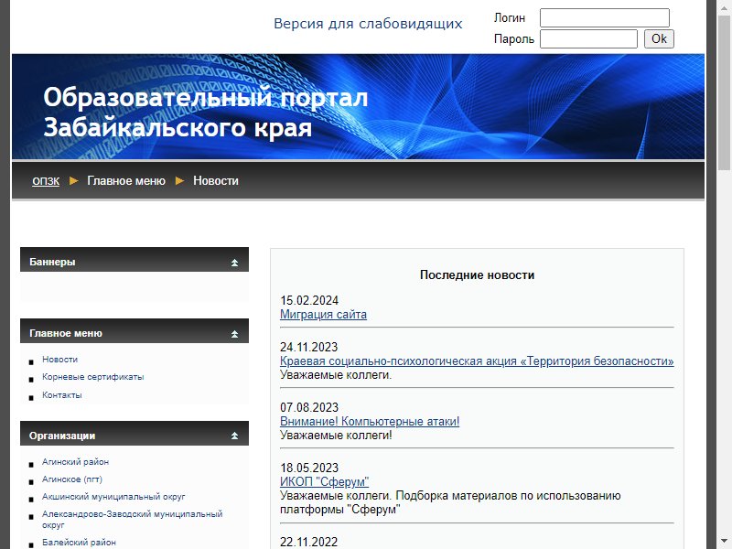Click the Баннеры panel title
Viewport: 732px width, 549px height.
click(x=52, y=262)
